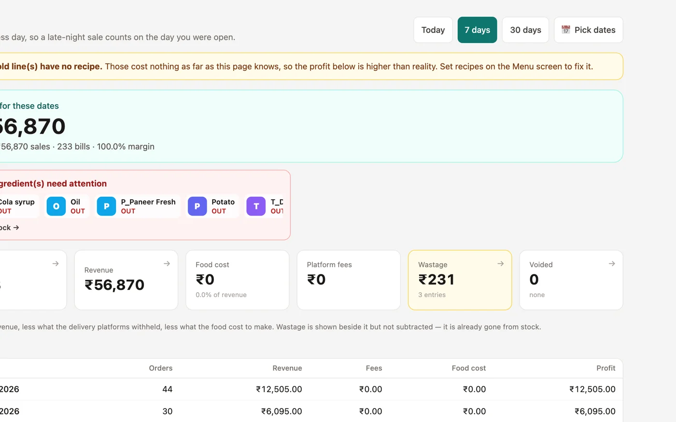The image size is (676, 422).
Task: Click the purple P icon for Potato
Action: (x=197, y=206)
